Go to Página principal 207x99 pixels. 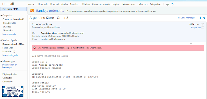pyautogui.click(x=10, y=74)
